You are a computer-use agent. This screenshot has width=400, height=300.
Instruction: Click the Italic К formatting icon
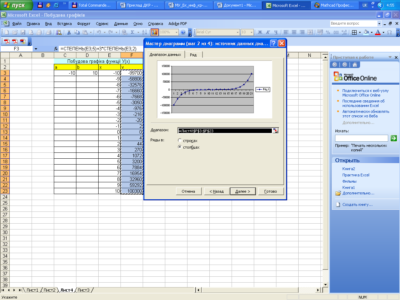(x=268, y=32)
